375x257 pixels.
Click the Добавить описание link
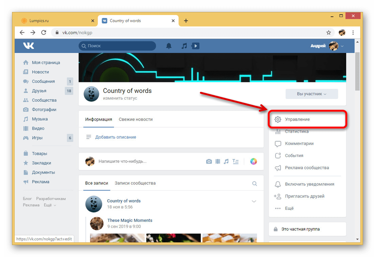(115, 137)
